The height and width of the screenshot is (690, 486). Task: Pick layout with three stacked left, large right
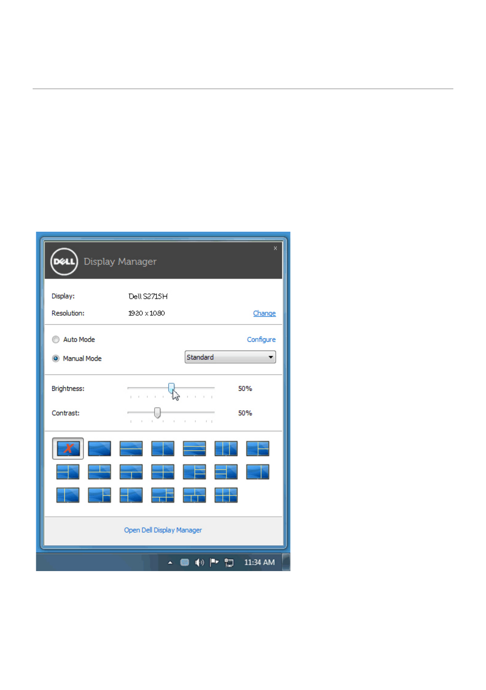226,472
